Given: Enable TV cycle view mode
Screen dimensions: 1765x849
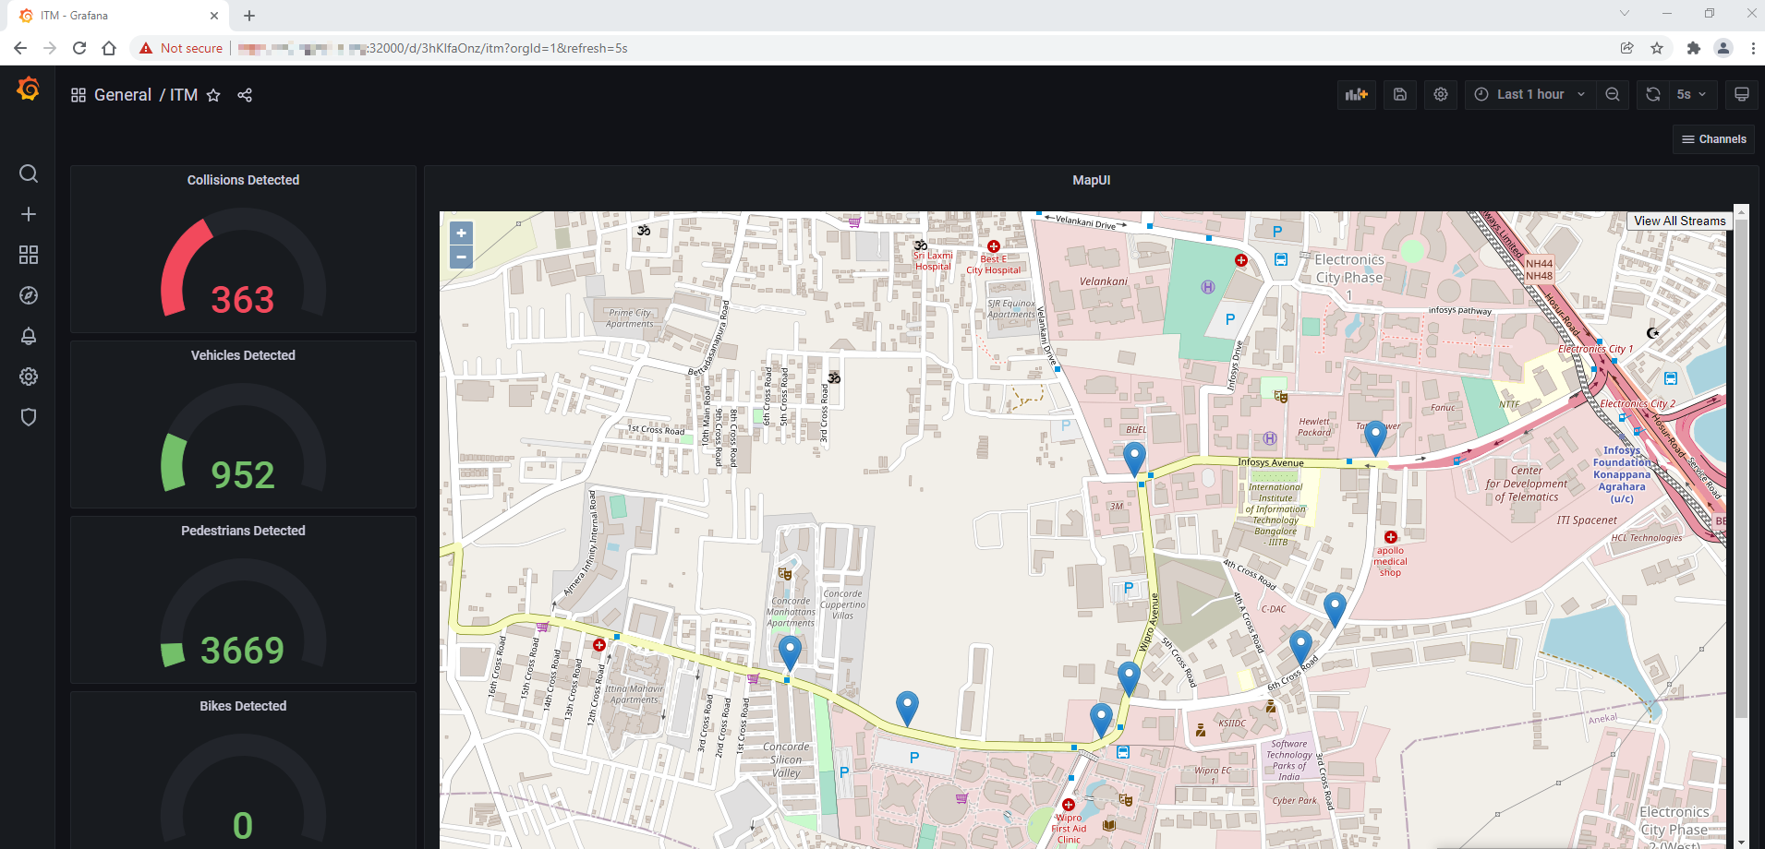Looking at the screenshot, I should [1741, 94].
